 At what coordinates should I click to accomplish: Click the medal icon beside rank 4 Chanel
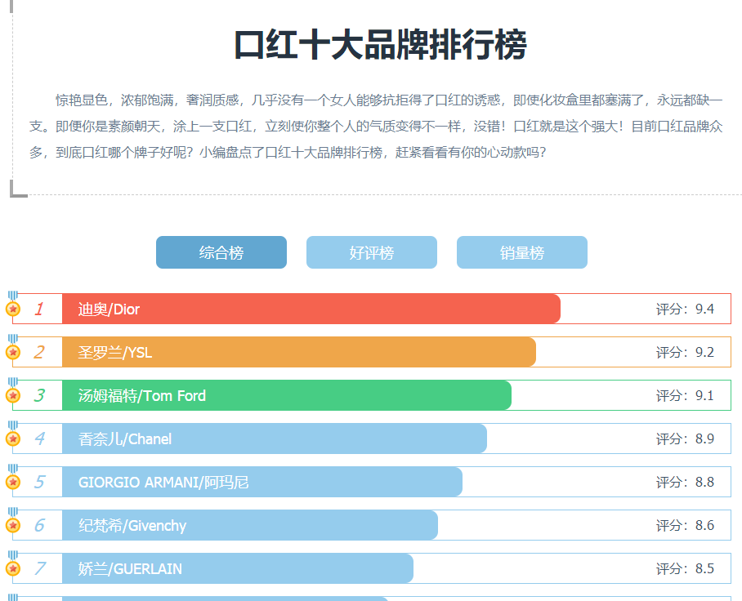13,434
